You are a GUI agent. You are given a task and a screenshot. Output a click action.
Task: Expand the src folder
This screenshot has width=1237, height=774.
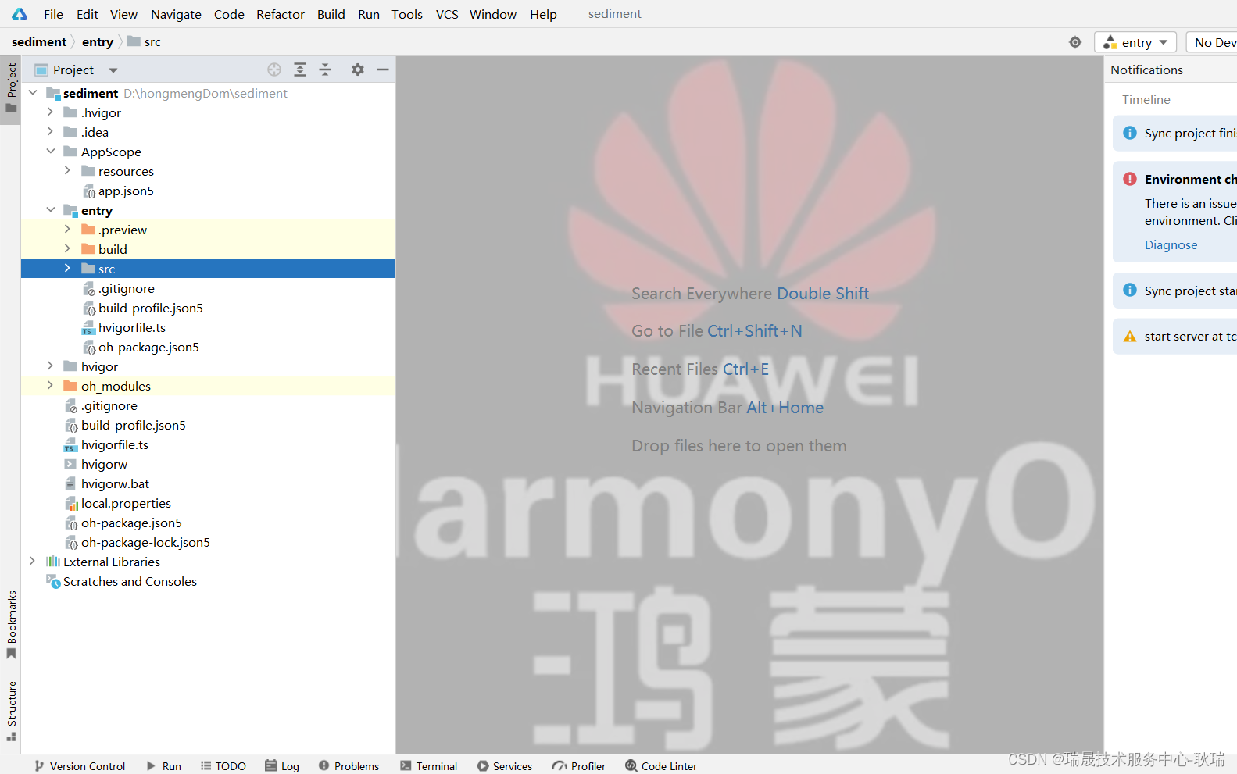[67, 269]
